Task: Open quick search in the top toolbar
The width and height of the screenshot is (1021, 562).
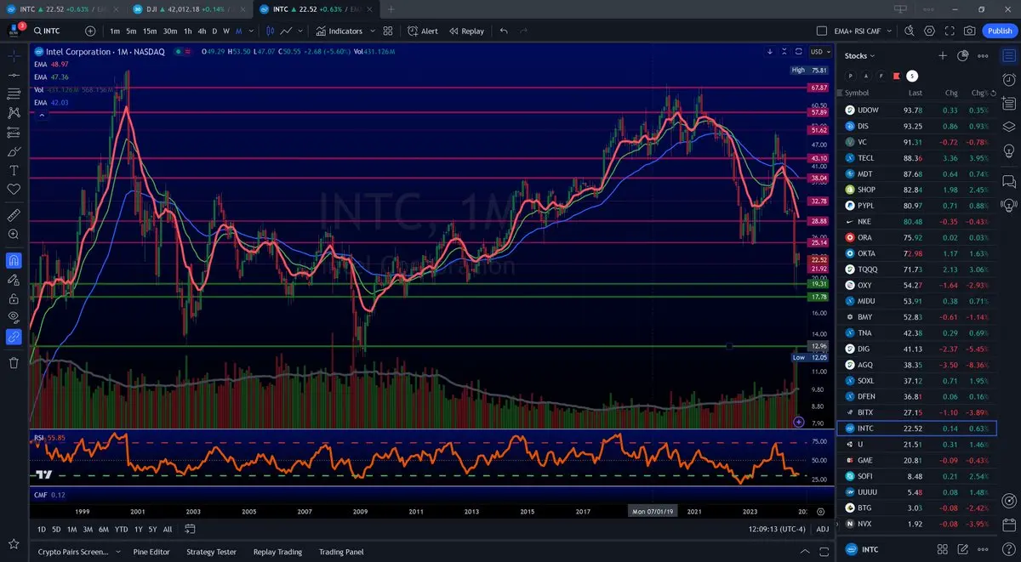Action: [909, 31]
